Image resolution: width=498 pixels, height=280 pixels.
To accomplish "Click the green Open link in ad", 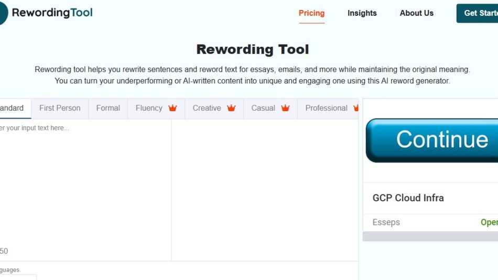I will tap(489, 222).
